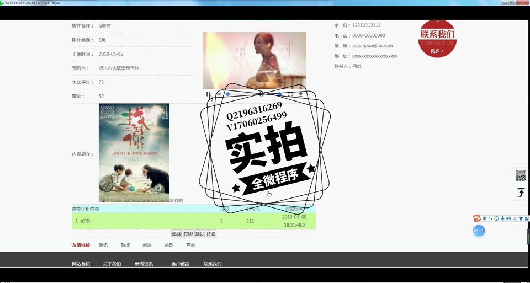
Task: Open soft keyboard icon on IME bar
Action: point(508,218)
